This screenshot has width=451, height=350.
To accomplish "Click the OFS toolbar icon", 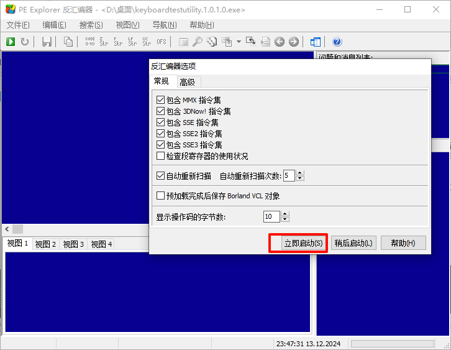I will (x=162, y=42).
